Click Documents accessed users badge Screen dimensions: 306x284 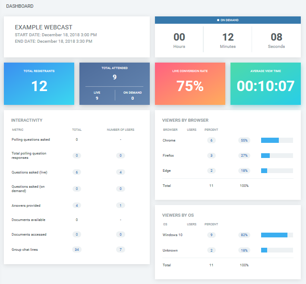tap(120, 234)
